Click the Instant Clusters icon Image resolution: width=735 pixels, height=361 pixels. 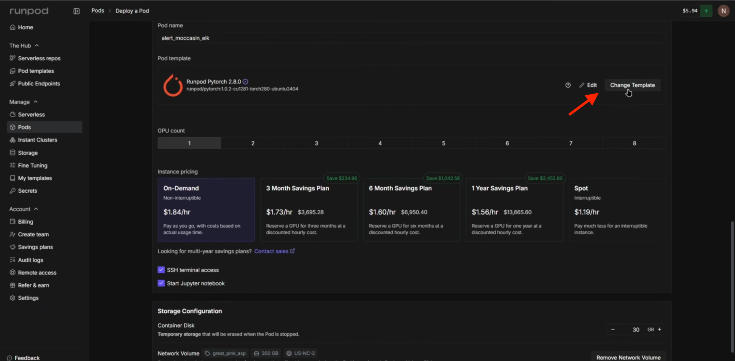click(x=13, y=140)
